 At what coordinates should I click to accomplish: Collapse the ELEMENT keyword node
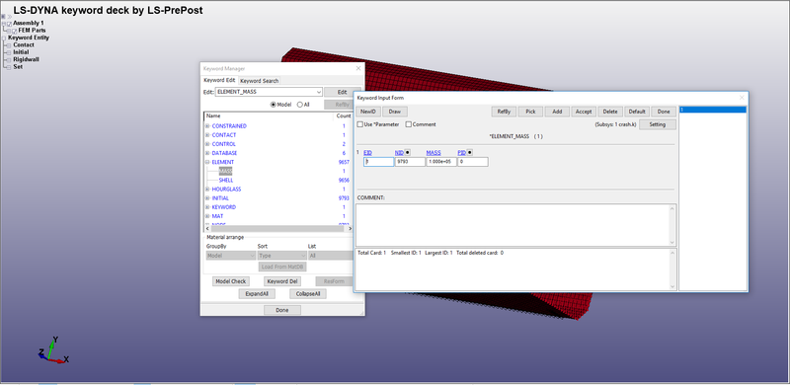pos(207,162)
